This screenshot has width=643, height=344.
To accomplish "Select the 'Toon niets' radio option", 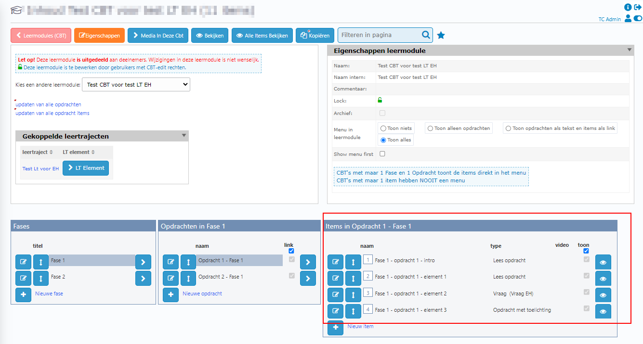I will pos(383,128).
